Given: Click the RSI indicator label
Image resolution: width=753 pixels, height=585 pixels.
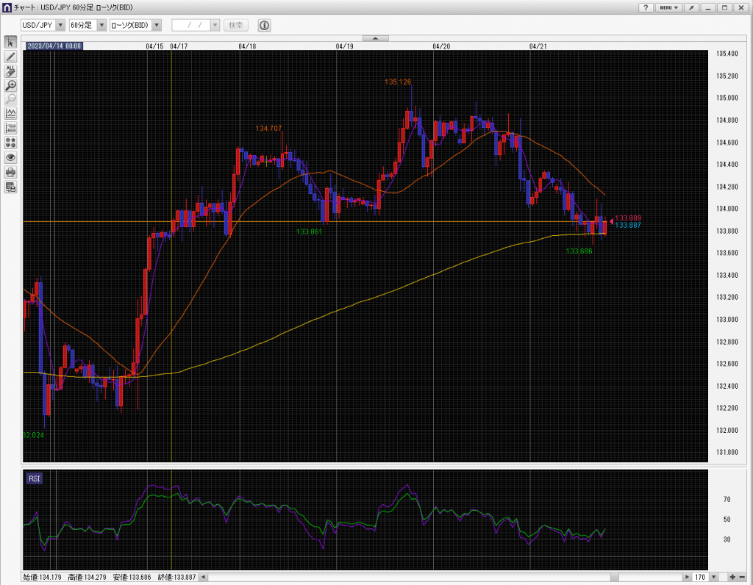Looking at the screenshot, I should (34, 478).
